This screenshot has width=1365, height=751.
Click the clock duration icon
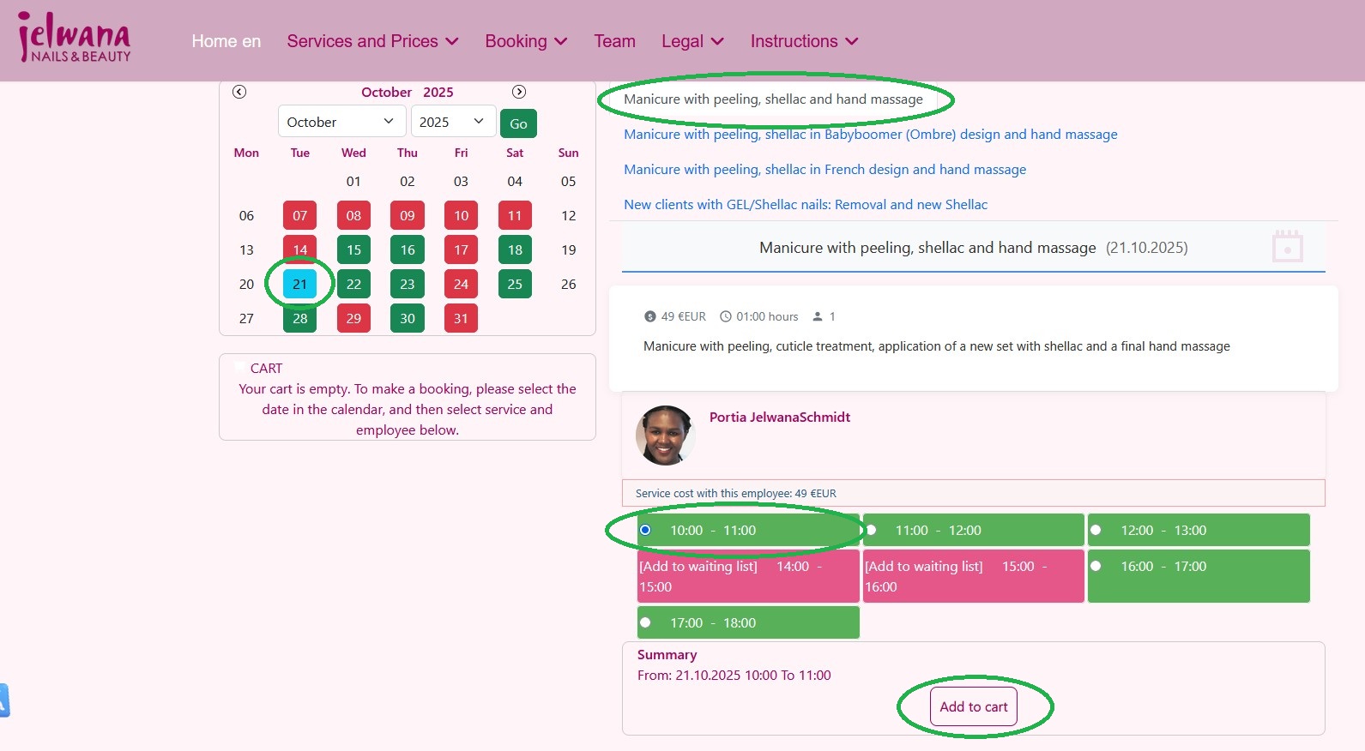point(726,316)
